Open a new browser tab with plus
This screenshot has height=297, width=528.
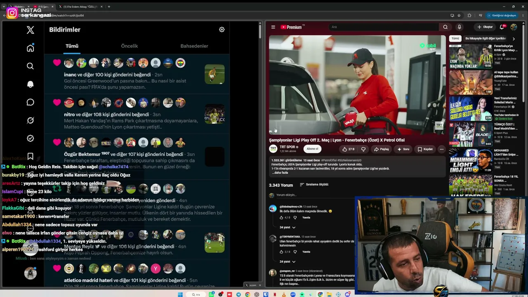pos(109,7)
